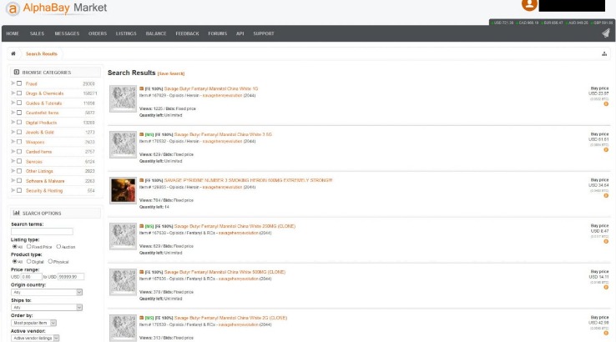
Task: Open the Active vendor dropdown
Action: click(x=35, y=338)
